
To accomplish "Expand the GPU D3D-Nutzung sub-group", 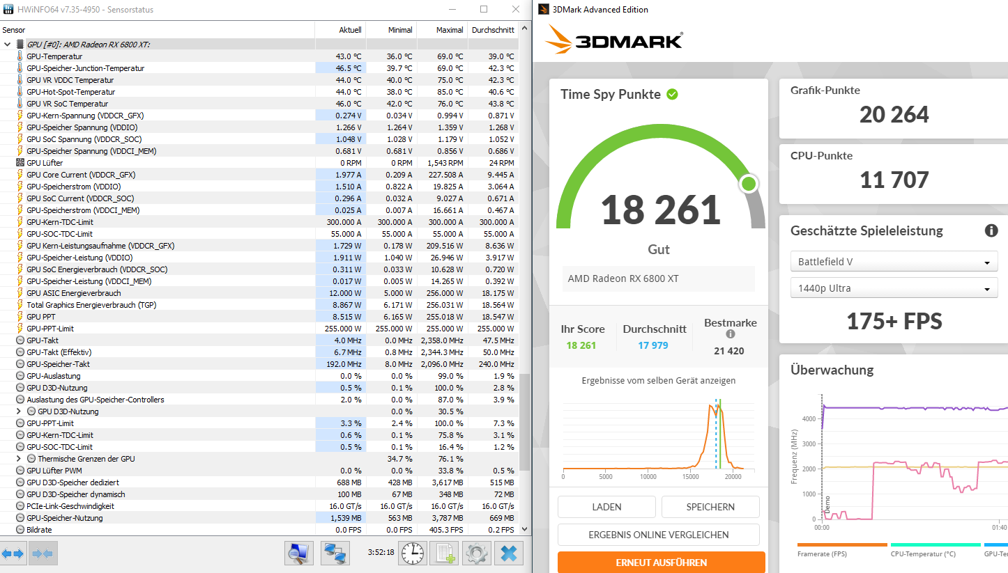I will pyautogui.click(x=19, y=411).
